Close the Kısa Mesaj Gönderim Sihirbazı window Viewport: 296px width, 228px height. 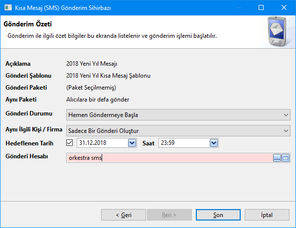(x=284, y=8)
